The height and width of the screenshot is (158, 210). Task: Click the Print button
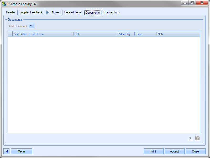pyautogui.click(x=154, y=151)
